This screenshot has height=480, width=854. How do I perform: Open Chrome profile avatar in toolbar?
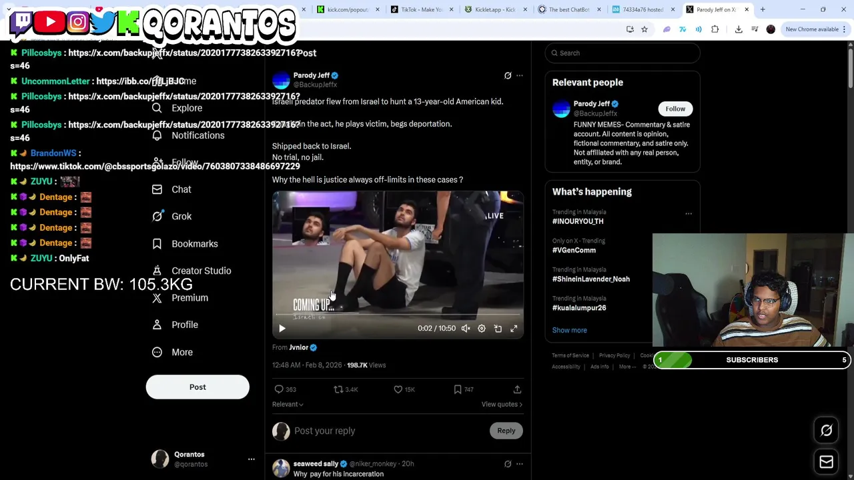[x=771, y=29]
